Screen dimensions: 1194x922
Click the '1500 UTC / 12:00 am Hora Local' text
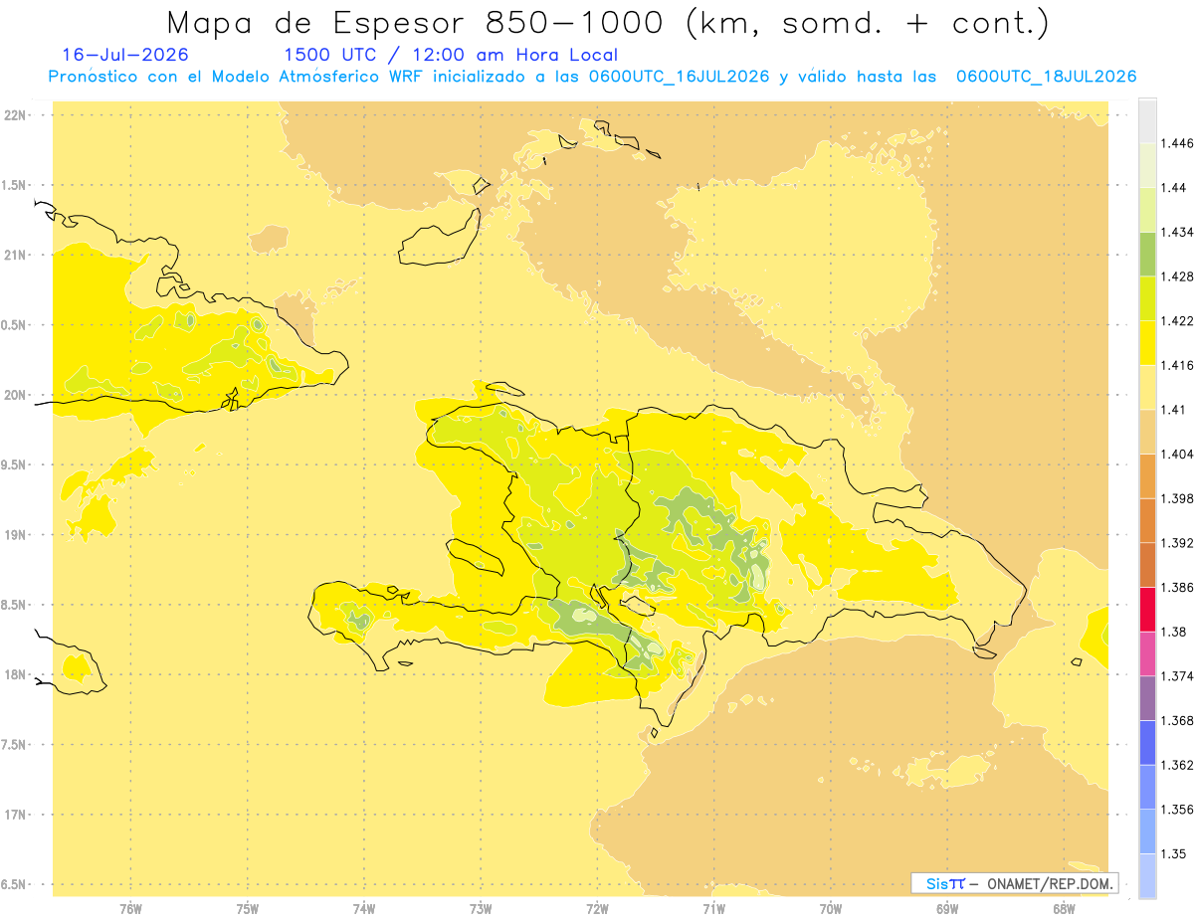(451, 55)
